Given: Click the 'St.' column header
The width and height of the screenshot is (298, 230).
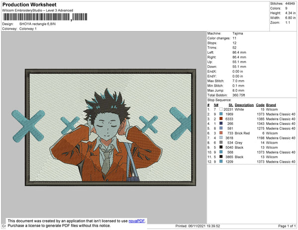Looking at the screenshot, I should click(x=231, y=105).
